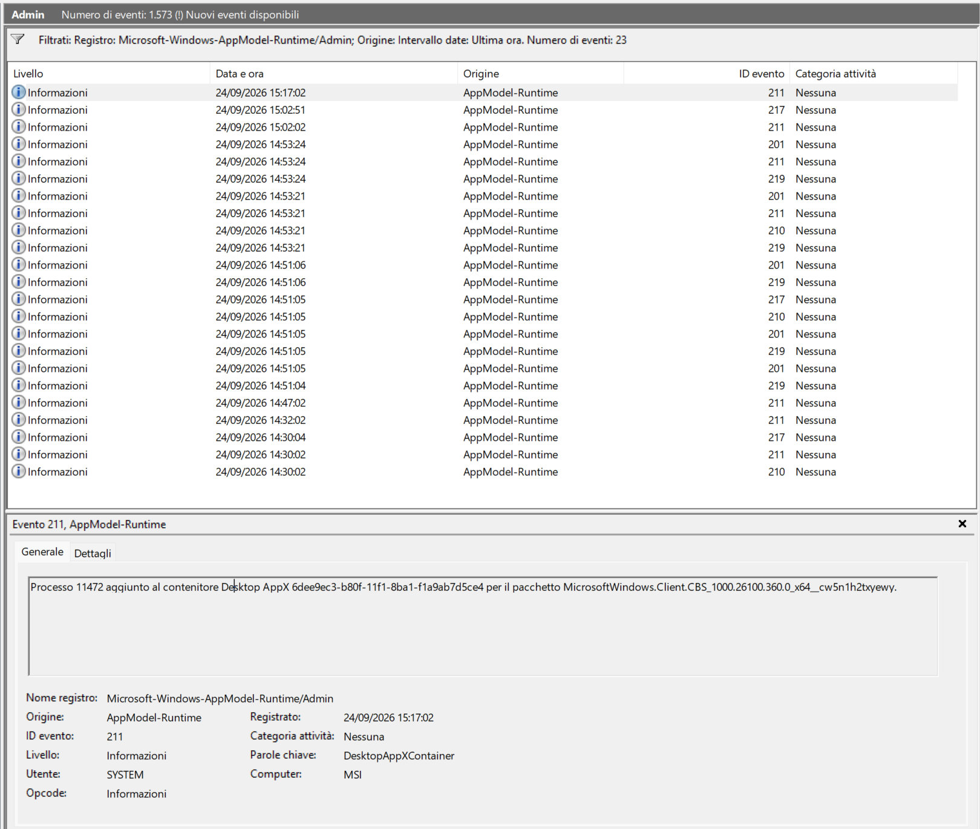Select date cell 24/09/2026 15:02:02

(261, 127)
